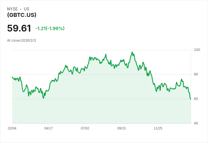Click the 80 y-axis label

tap(197, 74)
